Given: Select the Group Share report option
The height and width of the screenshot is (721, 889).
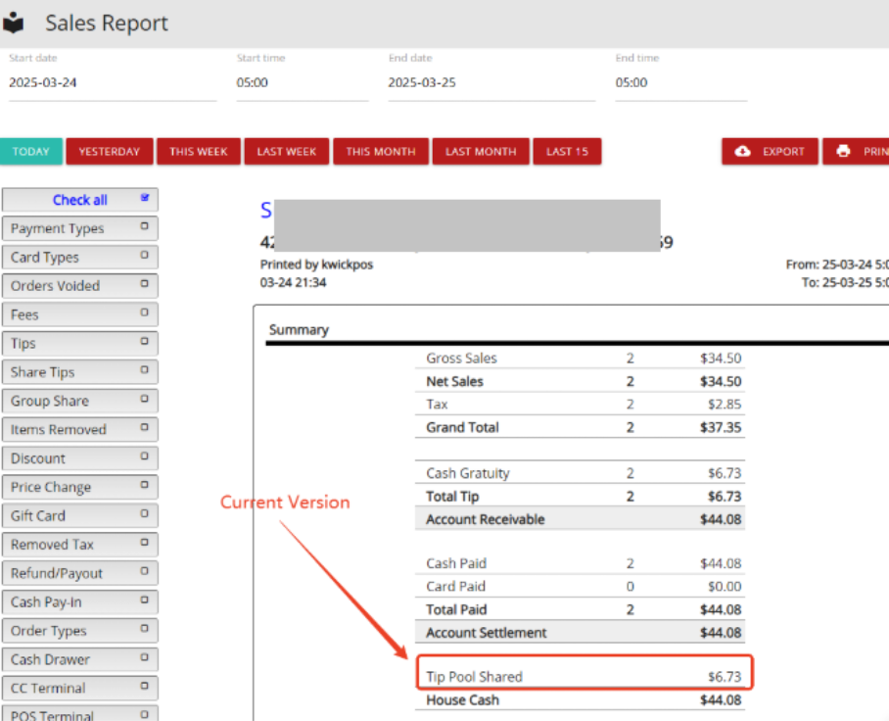Looking at the screenshot, I should click(x=80, y=401).
